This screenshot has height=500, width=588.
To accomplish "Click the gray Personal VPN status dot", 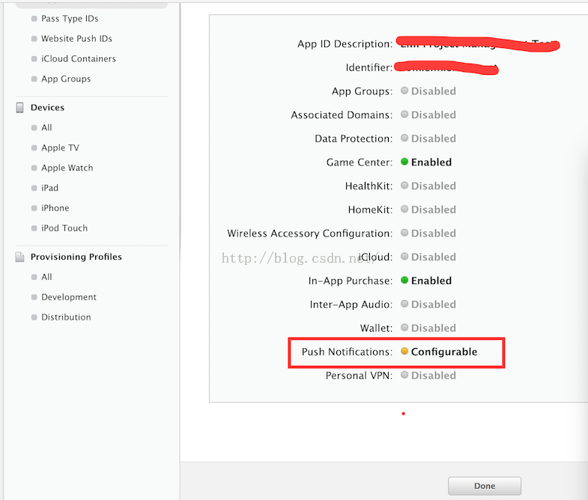I will click(x=404, y=375).
